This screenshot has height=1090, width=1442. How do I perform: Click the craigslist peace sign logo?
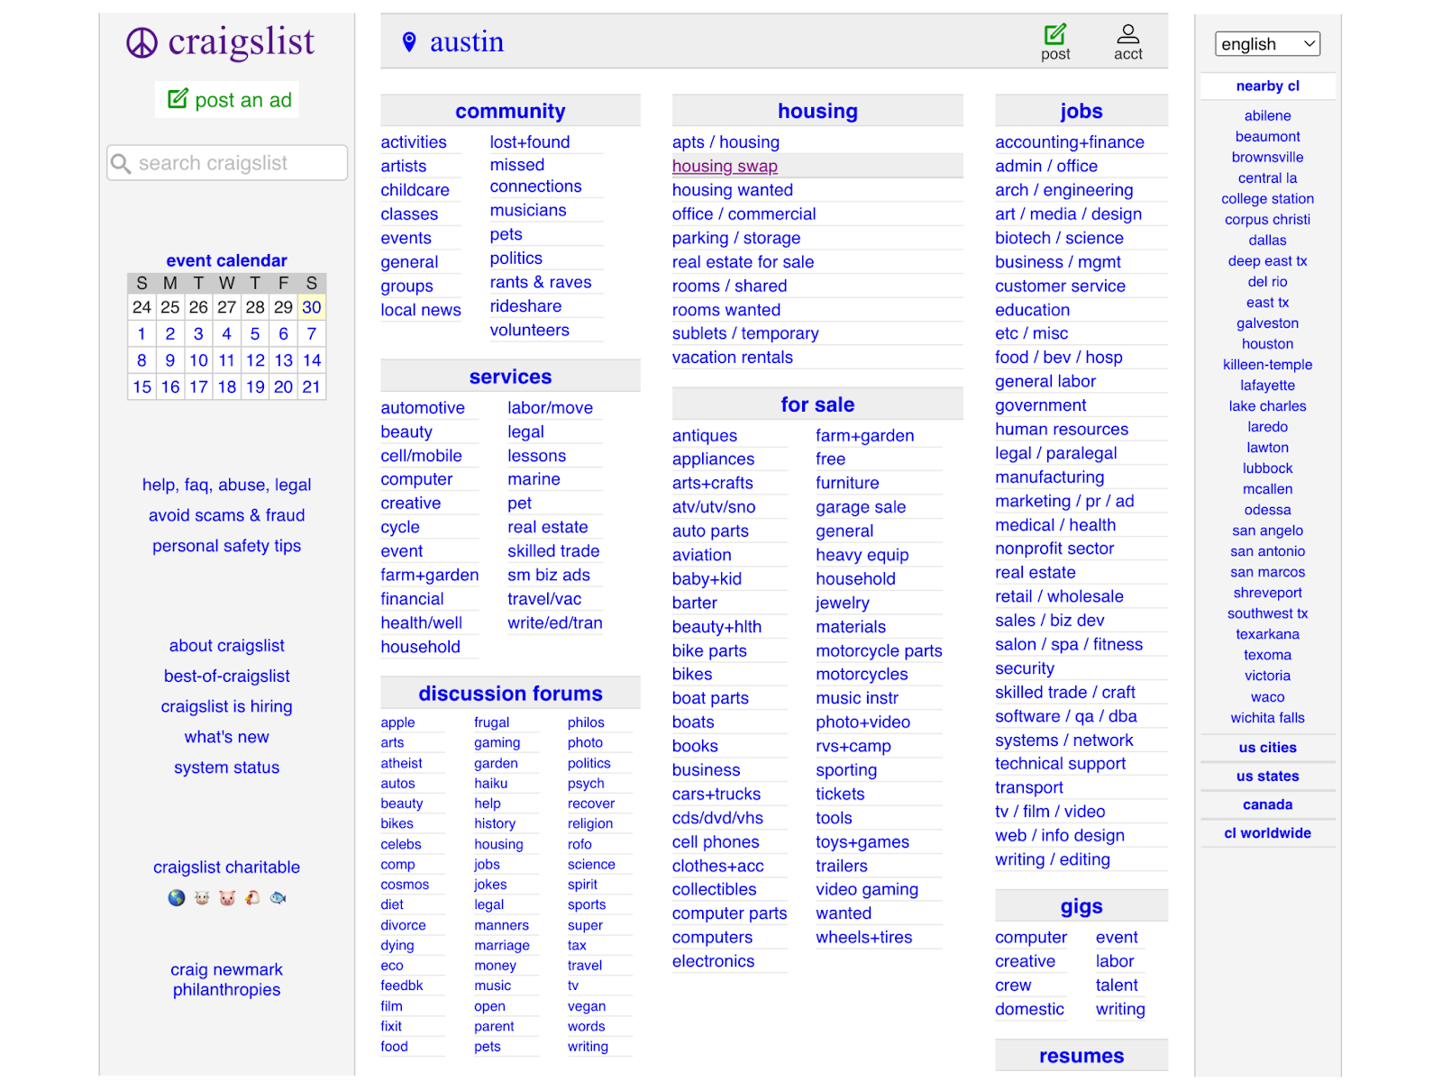[141, 41]
